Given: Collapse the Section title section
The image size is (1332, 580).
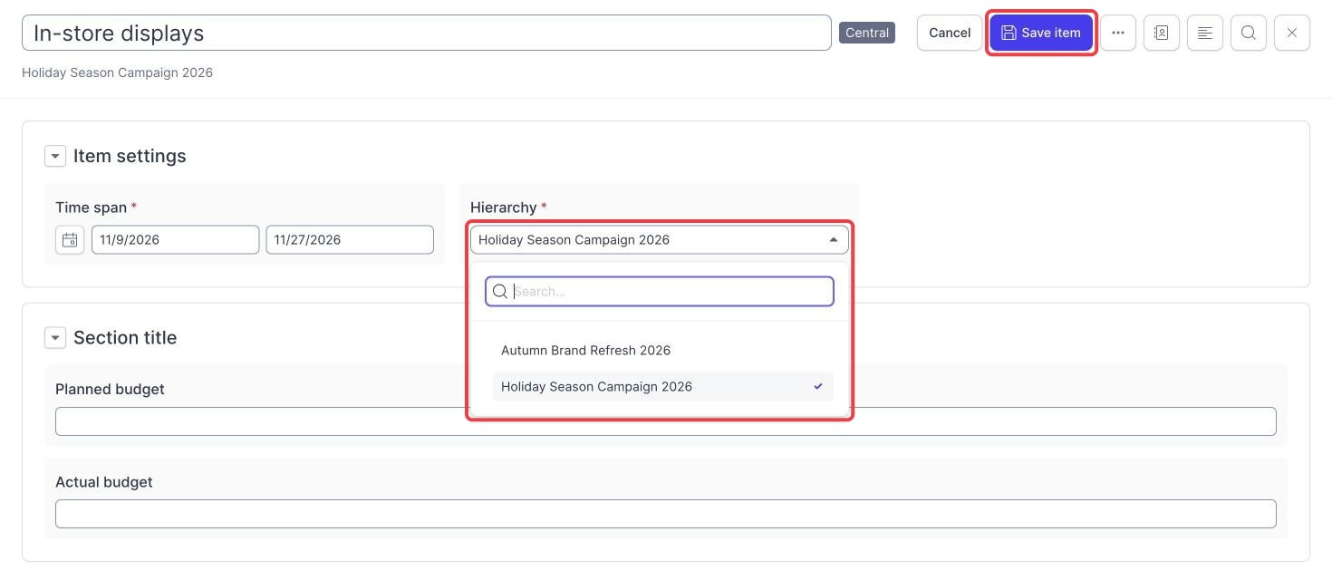Looking at the screenshot, I should point(55,338).
